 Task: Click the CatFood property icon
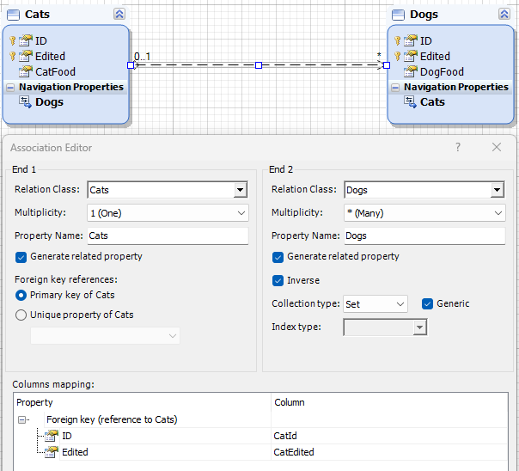26,71
